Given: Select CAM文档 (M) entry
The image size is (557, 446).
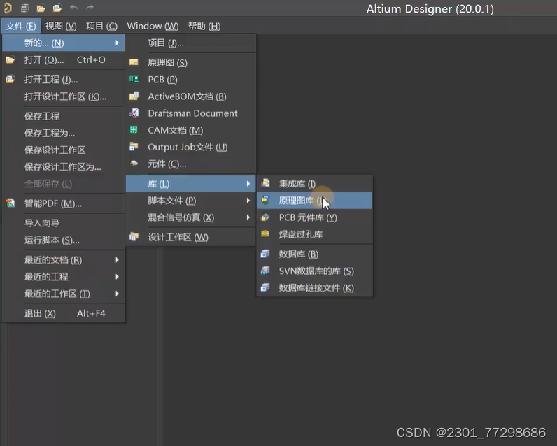Looking at the screenshot, I should pyautogui.click(x=191, y=130).
